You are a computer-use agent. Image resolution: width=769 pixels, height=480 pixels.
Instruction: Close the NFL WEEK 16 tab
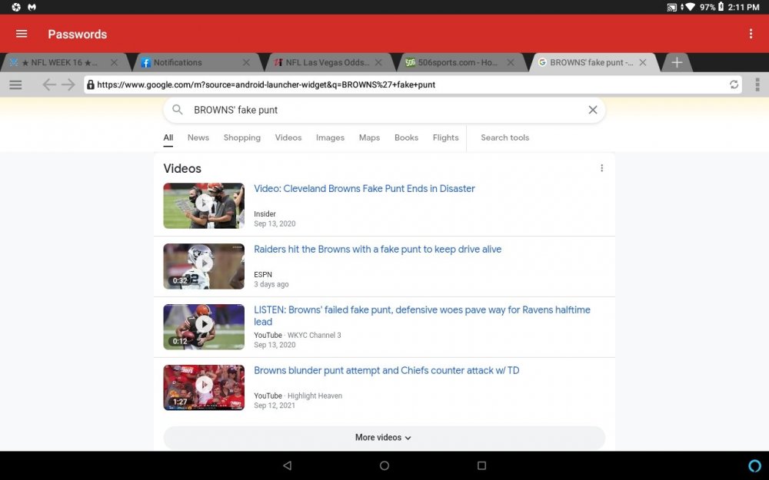pyautogui.click(x=114, y=63)
